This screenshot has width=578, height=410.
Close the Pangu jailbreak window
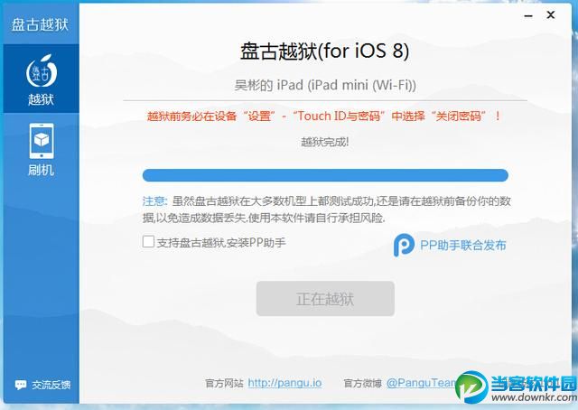pyautogui.click(x=551, y=14)
